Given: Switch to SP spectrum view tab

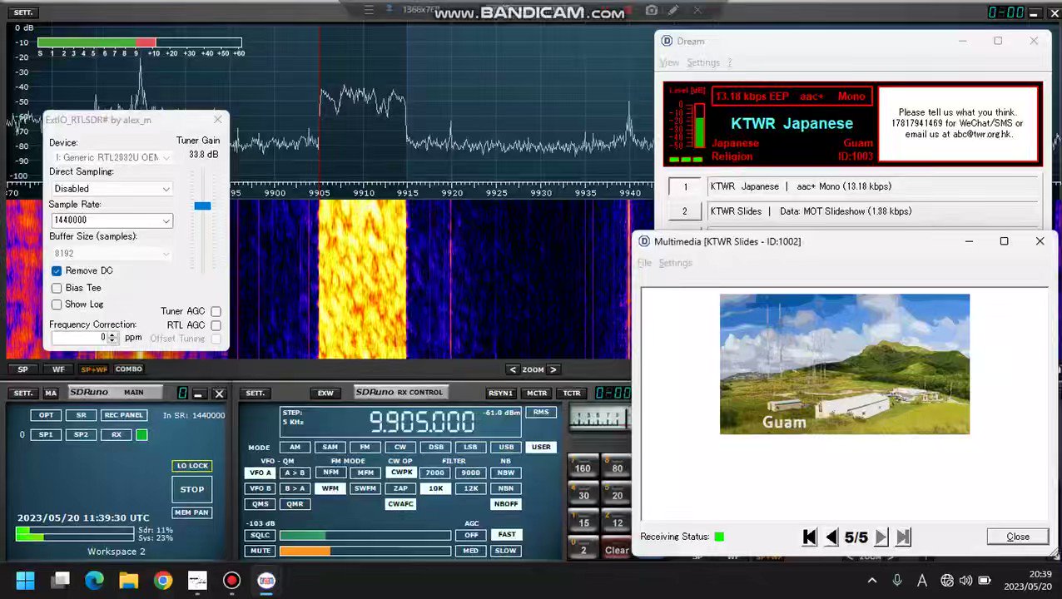Looking at the screenshot, I should [x=22, y=369].
